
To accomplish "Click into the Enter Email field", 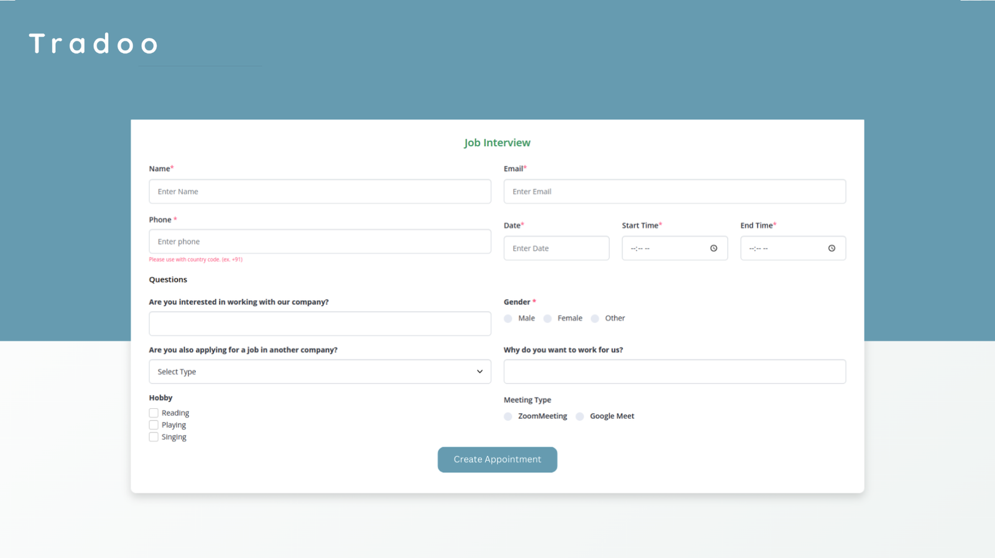I will (674, 191).
